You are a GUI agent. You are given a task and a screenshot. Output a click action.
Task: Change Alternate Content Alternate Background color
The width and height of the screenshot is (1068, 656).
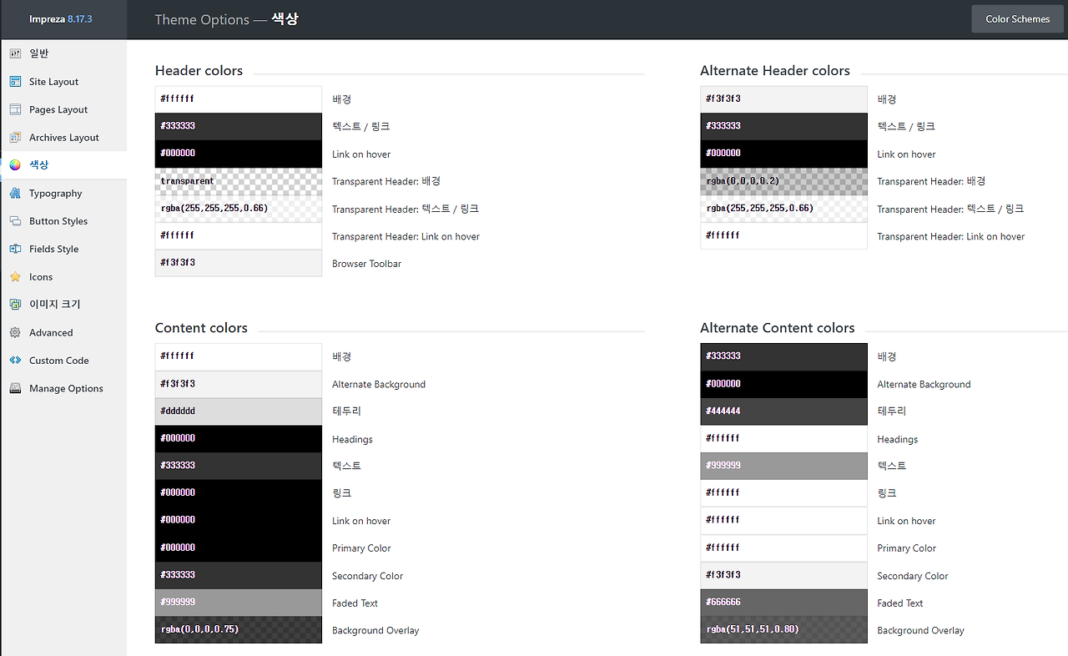click(783, 384)
